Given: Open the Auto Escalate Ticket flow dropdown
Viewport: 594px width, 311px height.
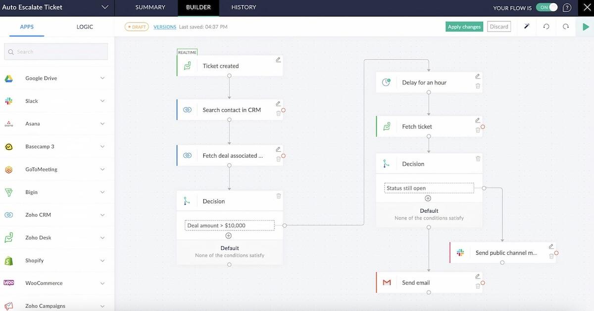Looking at the screenshot, I should (x=104, y=7).
